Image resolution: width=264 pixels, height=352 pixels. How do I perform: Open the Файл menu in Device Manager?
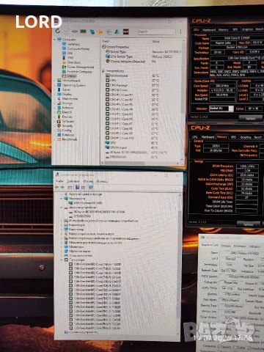click(59, 181)
